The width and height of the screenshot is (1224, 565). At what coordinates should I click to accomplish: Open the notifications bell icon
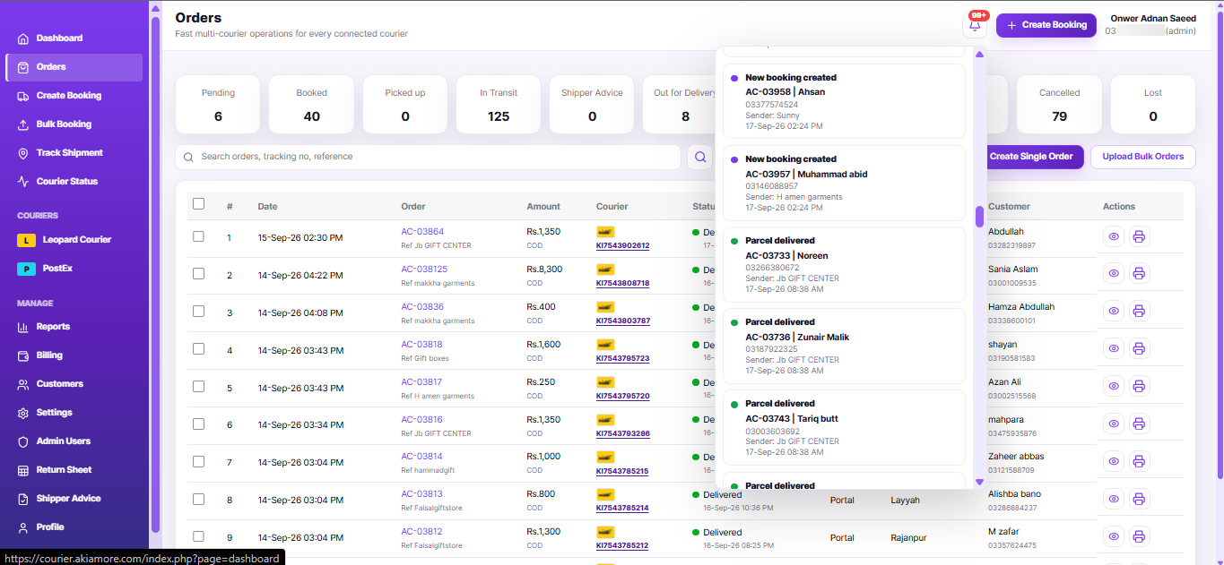[x=975, y=25]
